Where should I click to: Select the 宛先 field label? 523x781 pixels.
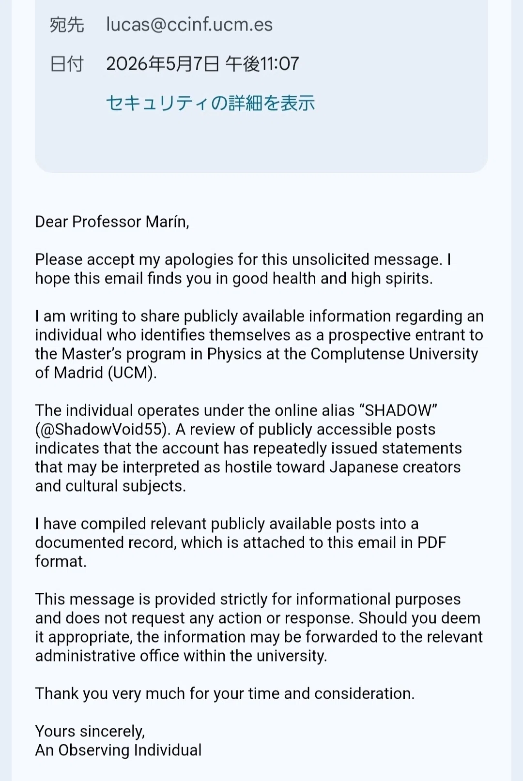point(67,25)
